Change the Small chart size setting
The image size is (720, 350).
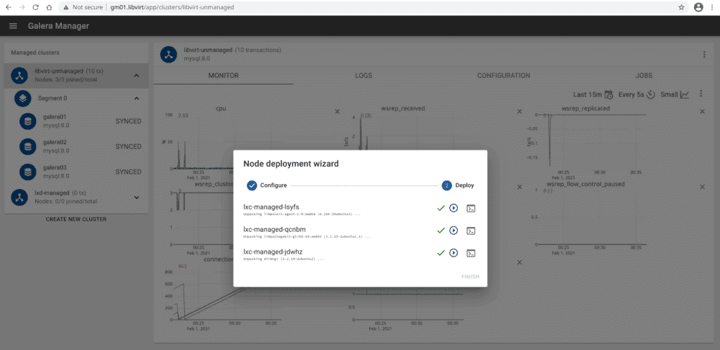click(x=674, y=94)
